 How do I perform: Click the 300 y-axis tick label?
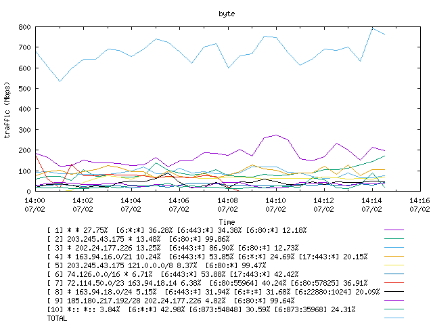24,130
